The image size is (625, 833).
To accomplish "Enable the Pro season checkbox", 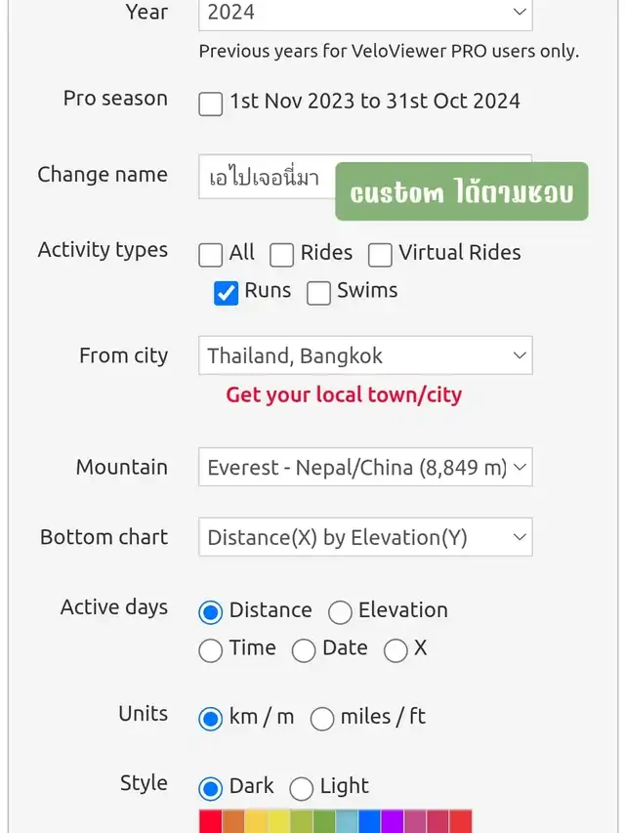I will pyautogui.click(x=211, y=103).
